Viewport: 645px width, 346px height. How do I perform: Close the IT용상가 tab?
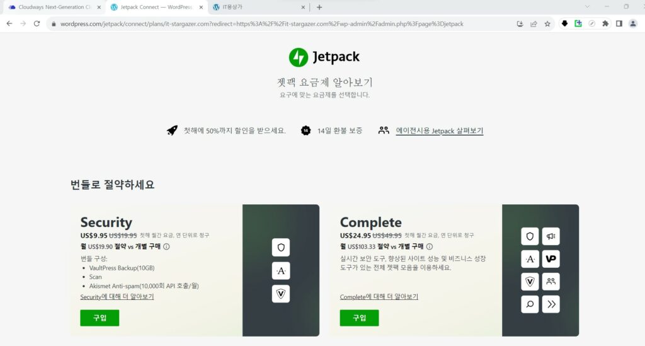pyautogui.click(x=303, y=7)
